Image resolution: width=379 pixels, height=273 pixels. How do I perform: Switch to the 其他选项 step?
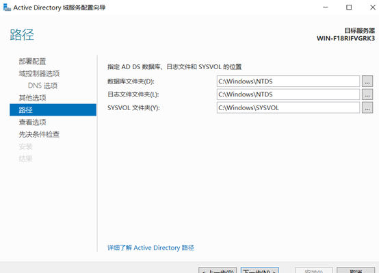pos(32,98)
